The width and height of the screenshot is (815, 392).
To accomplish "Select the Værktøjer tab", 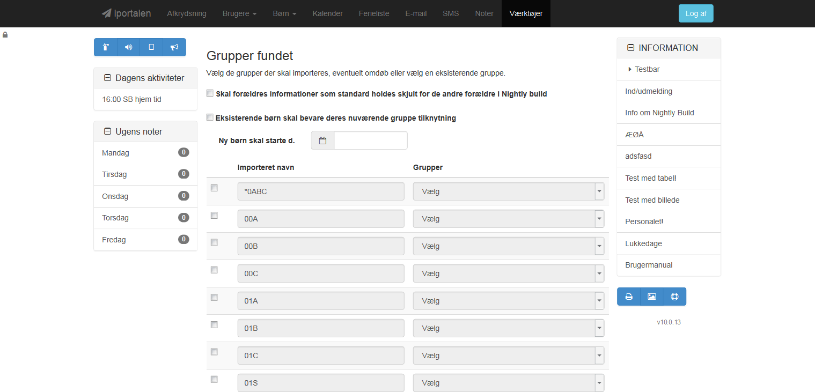I will (526, 13).
